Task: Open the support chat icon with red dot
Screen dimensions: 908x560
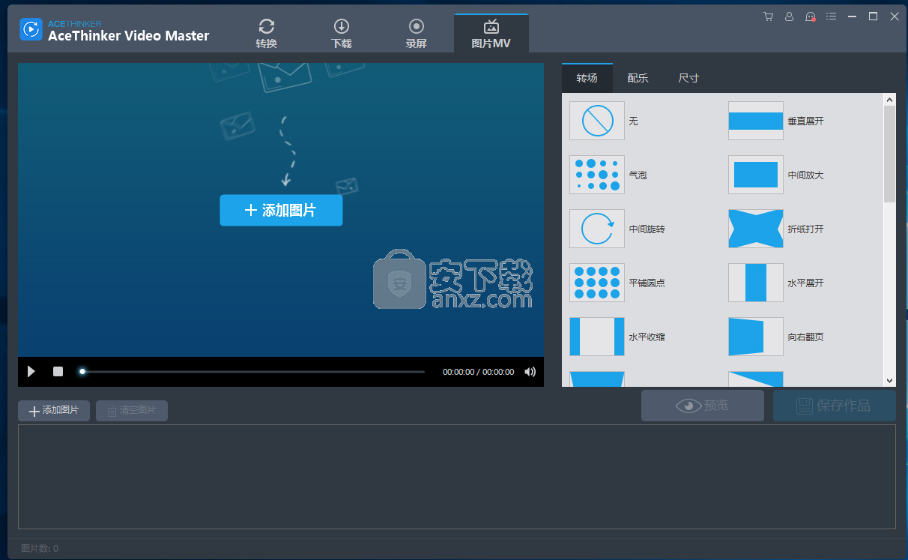Action: (x=810, y=16)
